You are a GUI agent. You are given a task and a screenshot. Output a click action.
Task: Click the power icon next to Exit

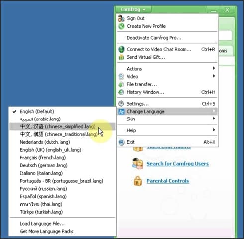[x=122, y=142]
